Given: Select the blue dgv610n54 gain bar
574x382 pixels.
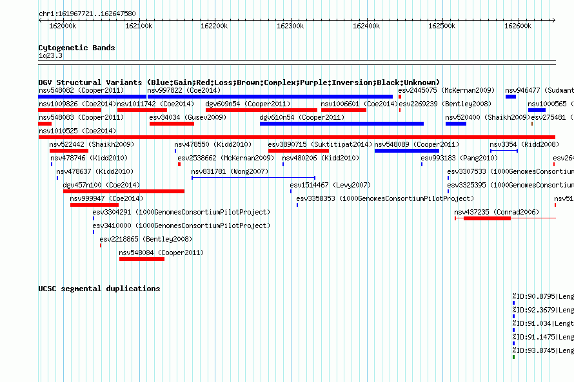Looking at the screenshot, I should click(342, 124).
